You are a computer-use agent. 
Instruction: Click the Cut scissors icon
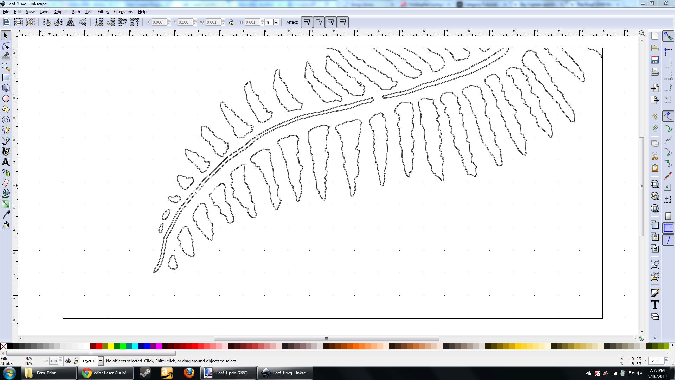(x=655, y=156)
